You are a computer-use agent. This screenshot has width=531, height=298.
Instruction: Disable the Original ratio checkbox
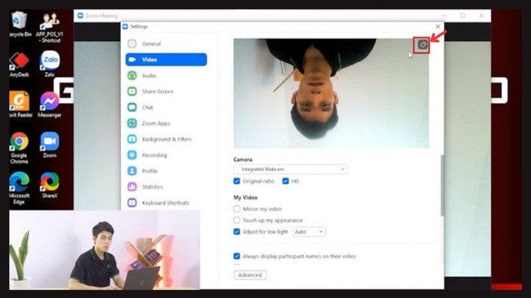pos(237,181)
